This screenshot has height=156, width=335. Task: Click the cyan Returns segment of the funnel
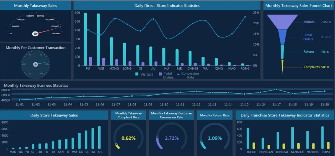[x=282, y=52]
